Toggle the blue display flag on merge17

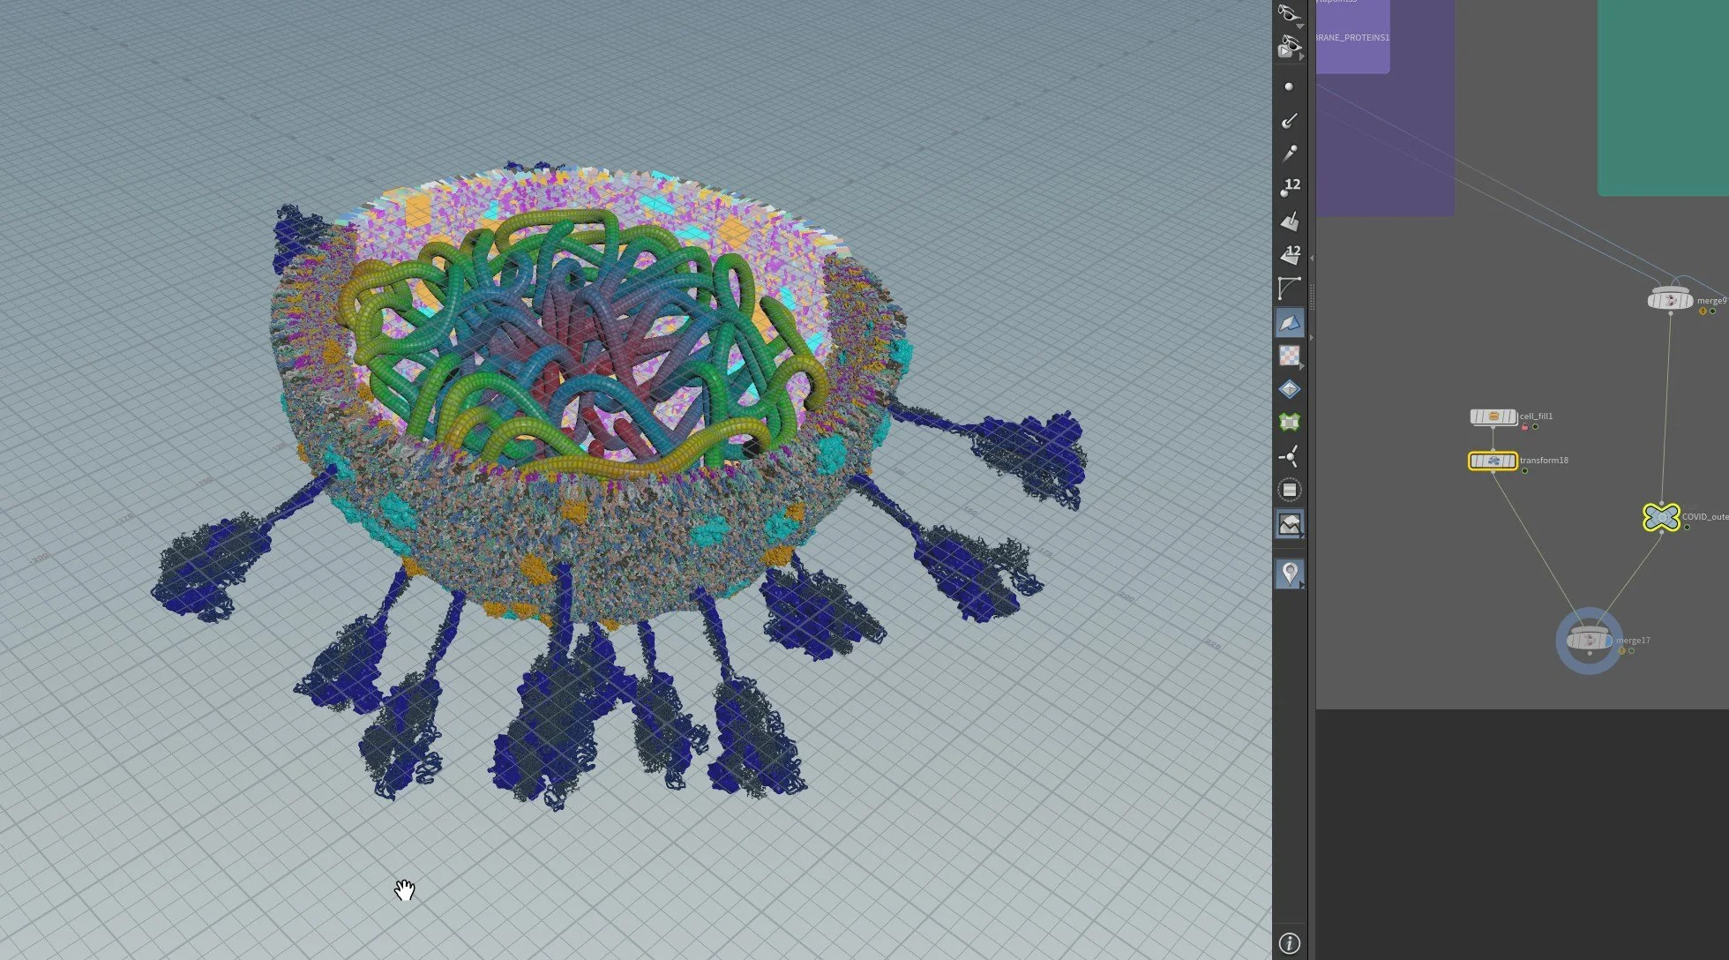pyautogui.click(x=1608, y=641)
